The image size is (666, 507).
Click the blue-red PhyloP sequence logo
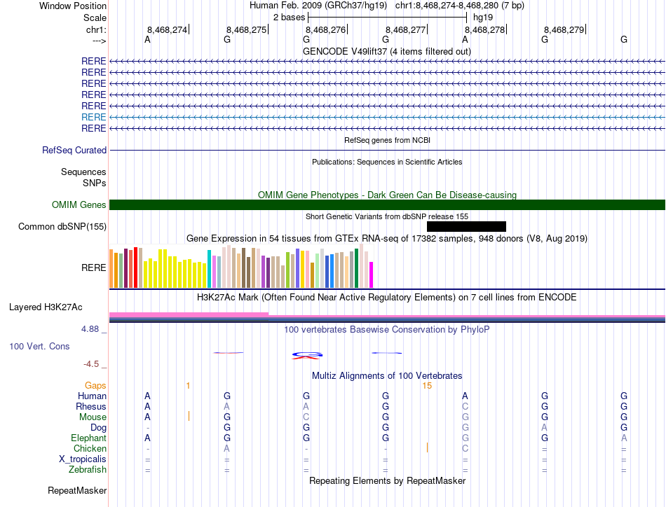click(308, 356)
